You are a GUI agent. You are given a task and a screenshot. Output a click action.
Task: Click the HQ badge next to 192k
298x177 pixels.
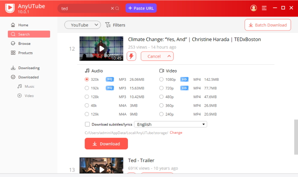[110, 88]
